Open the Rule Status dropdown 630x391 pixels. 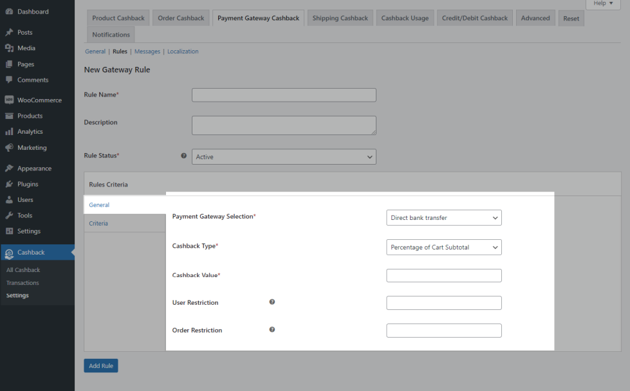(284, 157)
